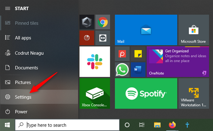Screen dimensions: 213x131
Task: Open the Microsoft Store tile
Action: click(x=194, y=30)
